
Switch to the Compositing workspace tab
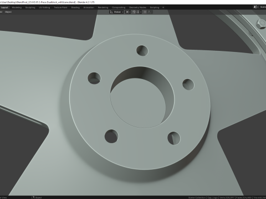coord(119,8)
